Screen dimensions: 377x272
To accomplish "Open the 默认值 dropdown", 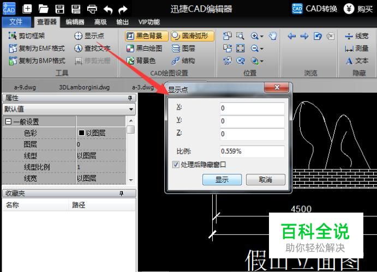I will (131, 109).
